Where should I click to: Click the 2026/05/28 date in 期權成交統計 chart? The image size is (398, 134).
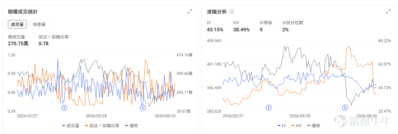tap(96, 116)
